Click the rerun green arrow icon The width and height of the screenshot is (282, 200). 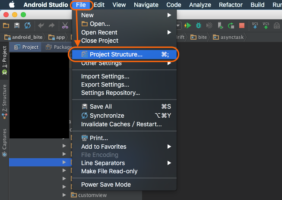231,25
